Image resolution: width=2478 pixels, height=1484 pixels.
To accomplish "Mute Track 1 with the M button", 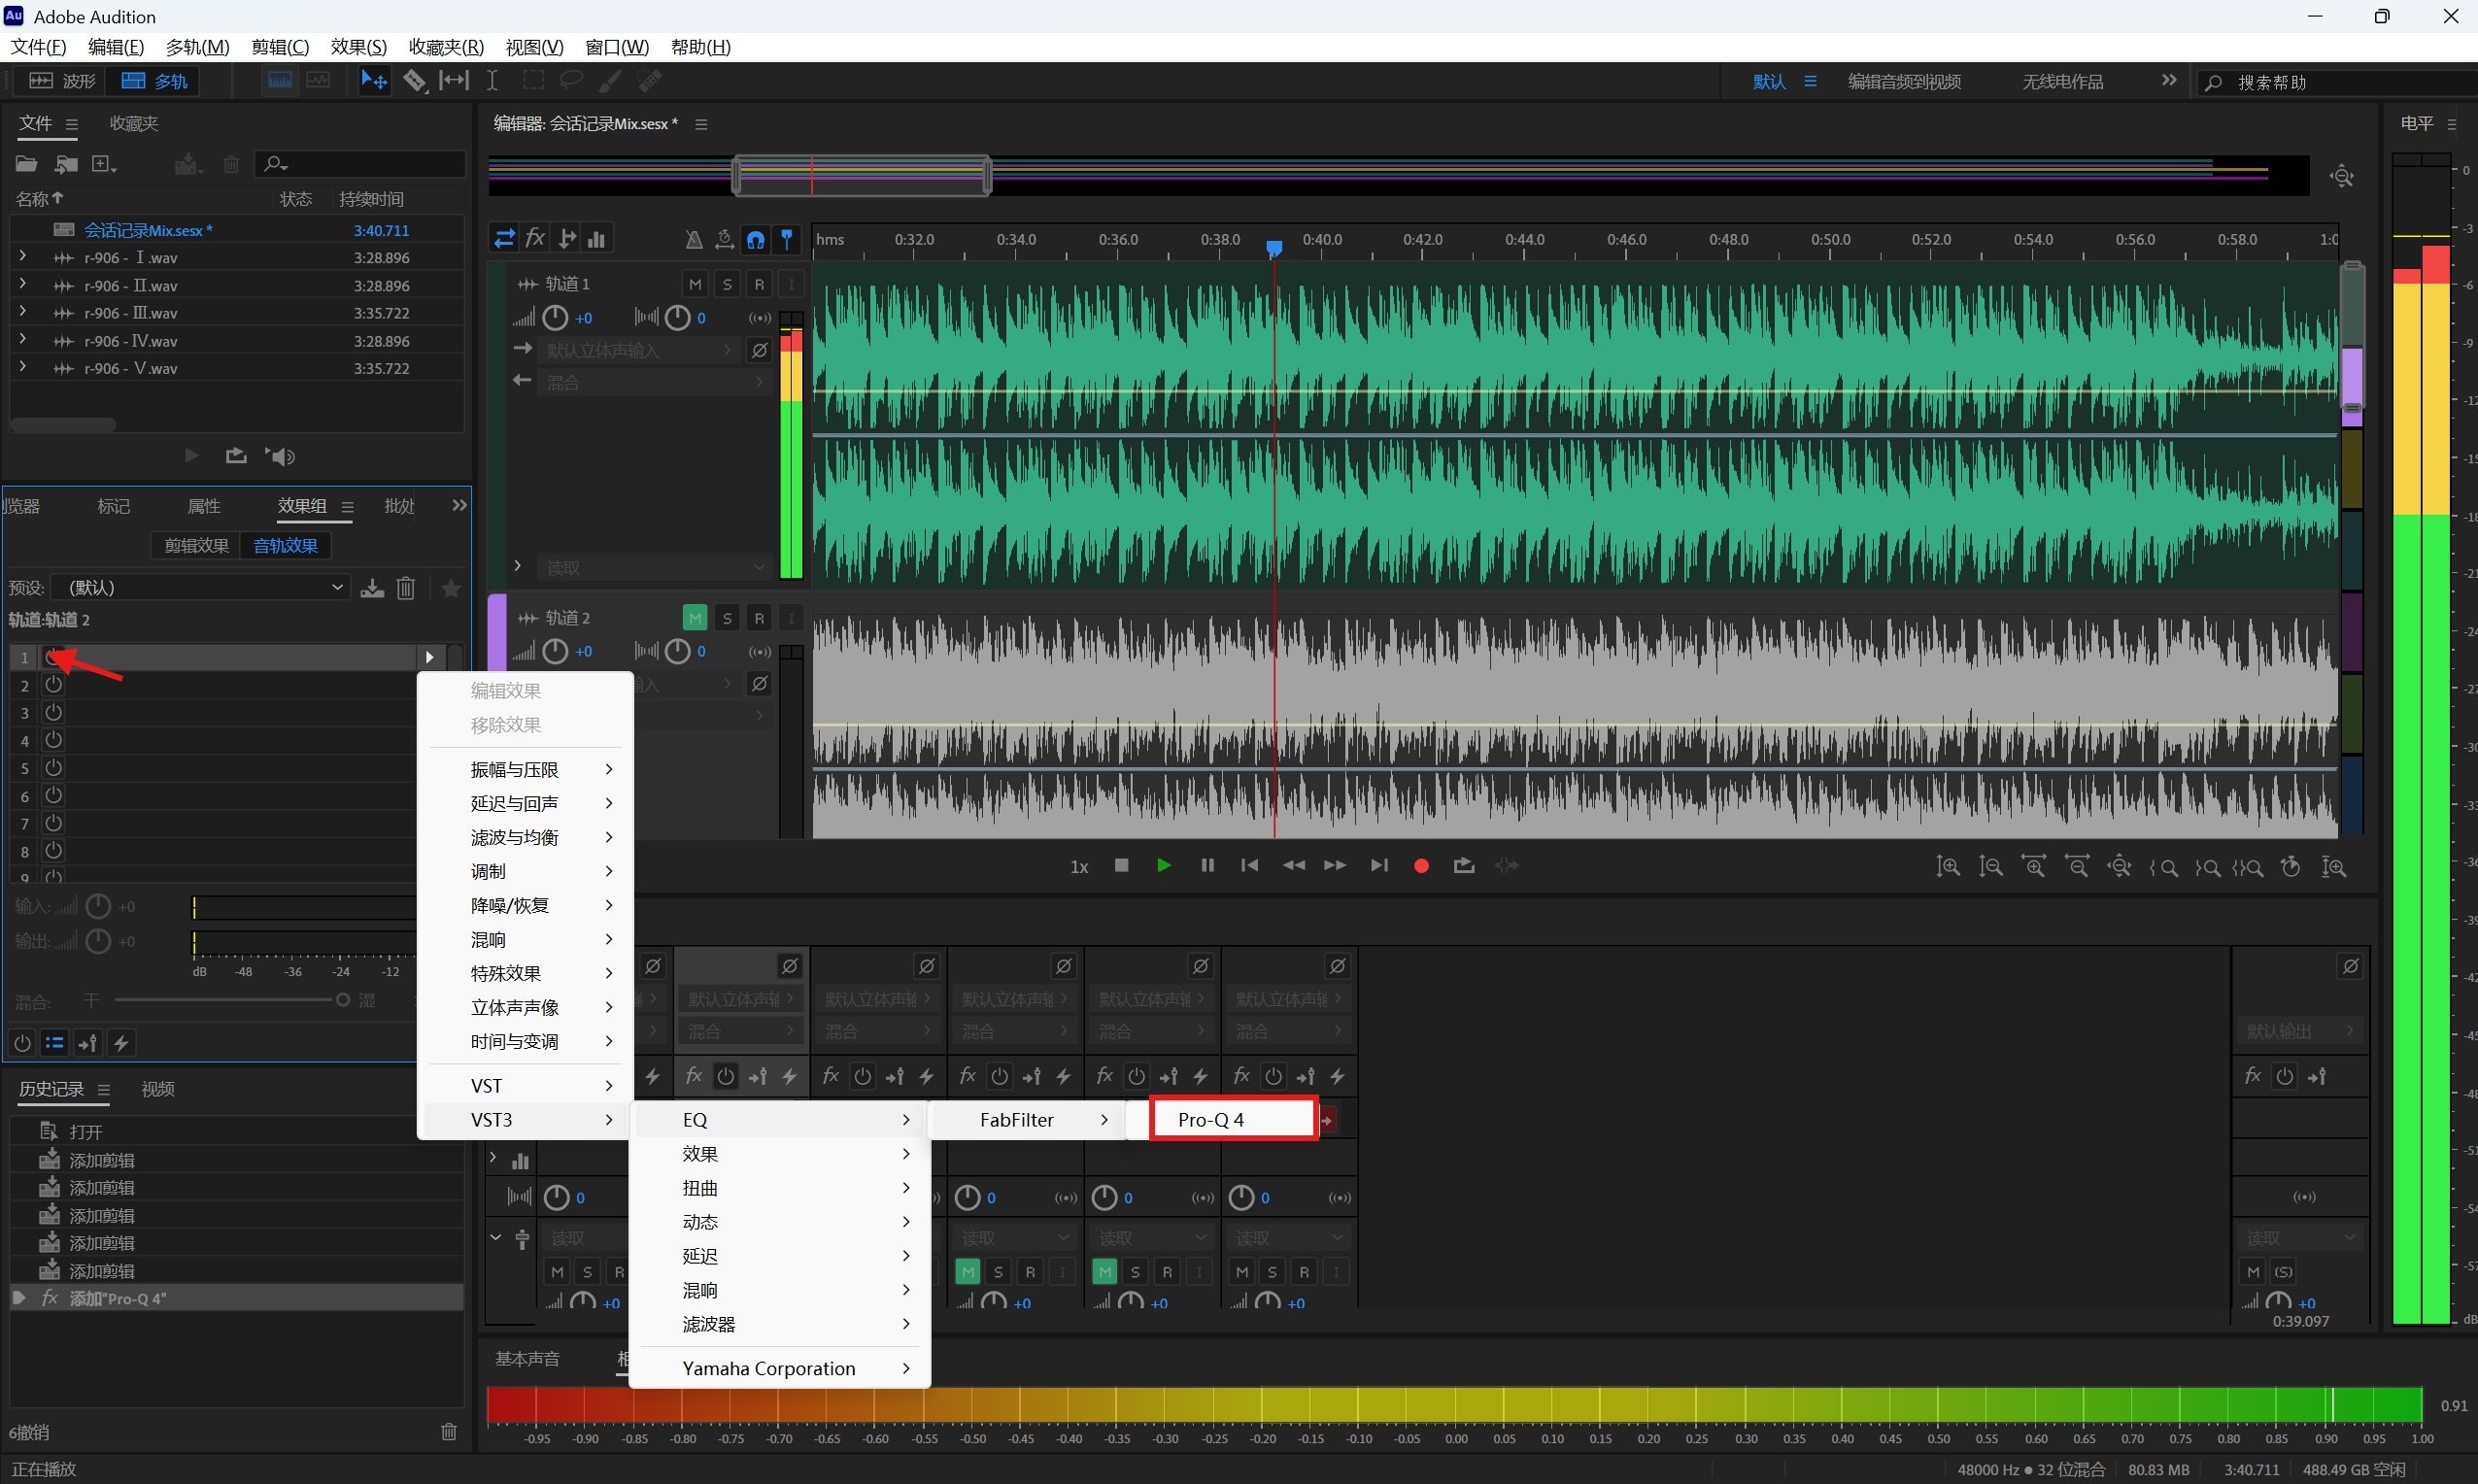I will click(695, 284).
